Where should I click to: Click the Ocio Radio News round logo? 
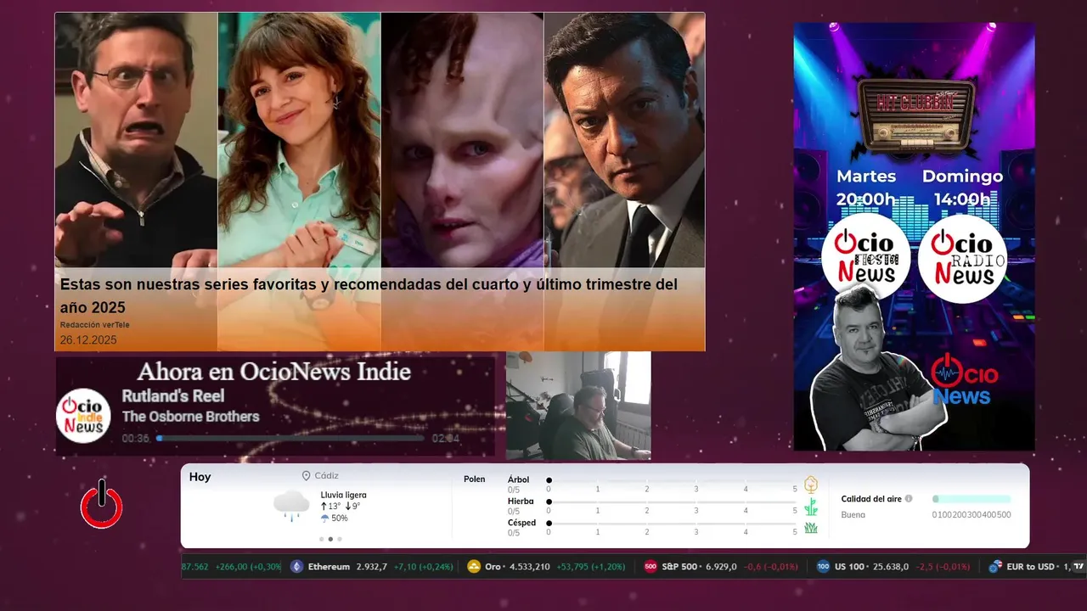pyautogui.click(x=962, y=258)
